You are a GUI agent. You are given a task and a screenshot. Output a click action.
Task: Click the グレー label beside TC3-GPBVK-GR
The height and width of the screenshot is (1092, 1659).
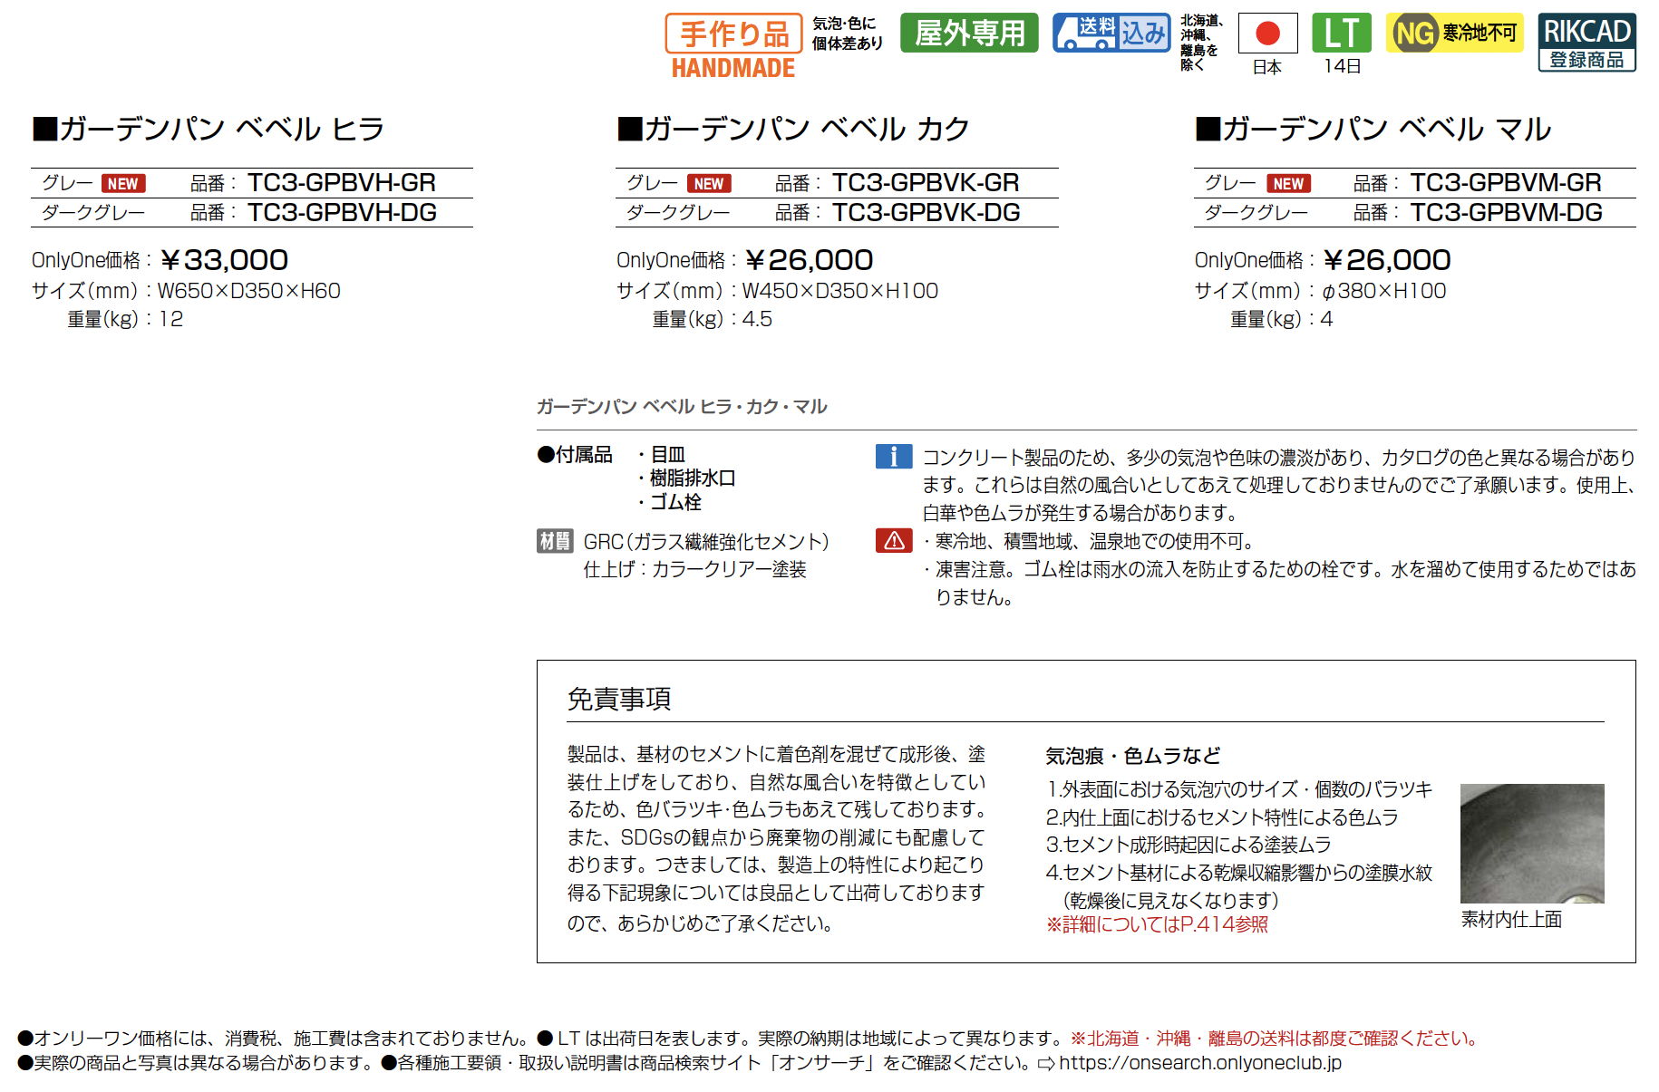(x=653, y=183)
